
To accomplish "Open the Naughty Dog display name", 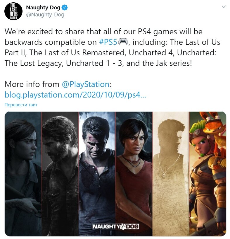I will (x=43, y=8).
